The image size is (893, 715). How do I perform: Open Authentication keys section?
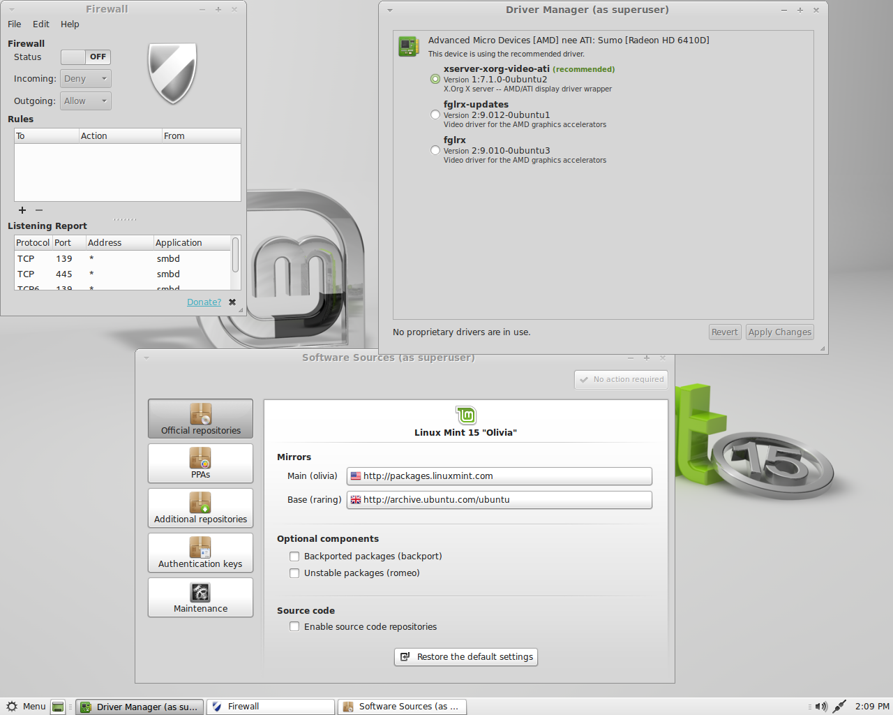point(200,552)
